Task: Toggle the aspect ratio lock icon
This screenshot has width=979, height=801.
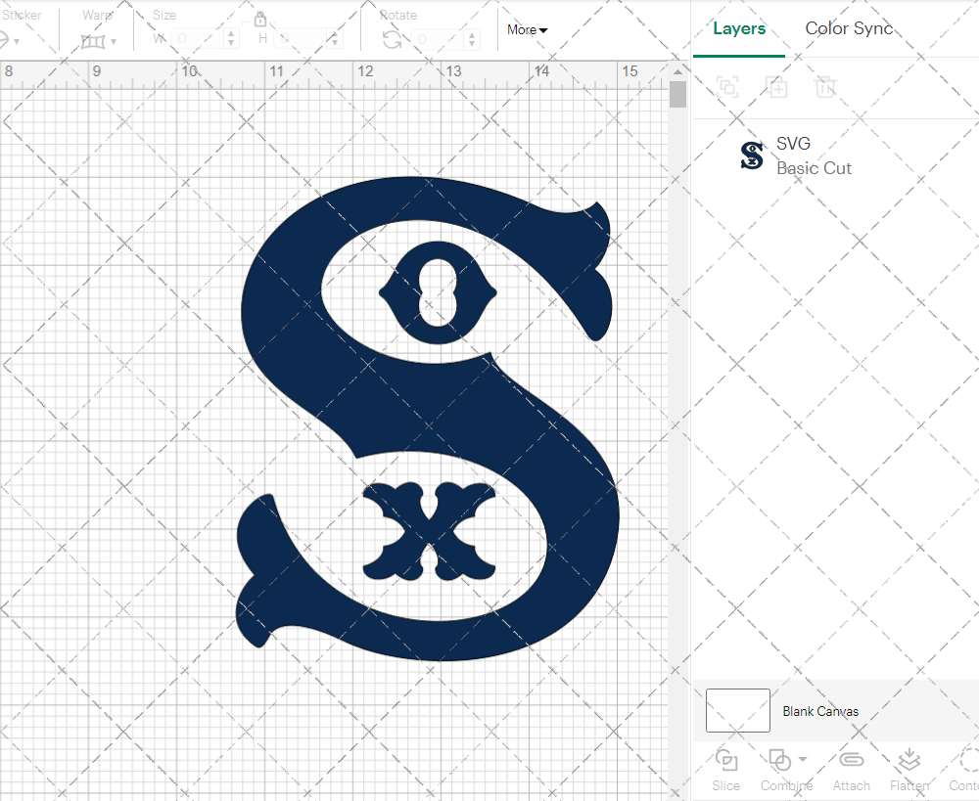Action: [259, 19]
